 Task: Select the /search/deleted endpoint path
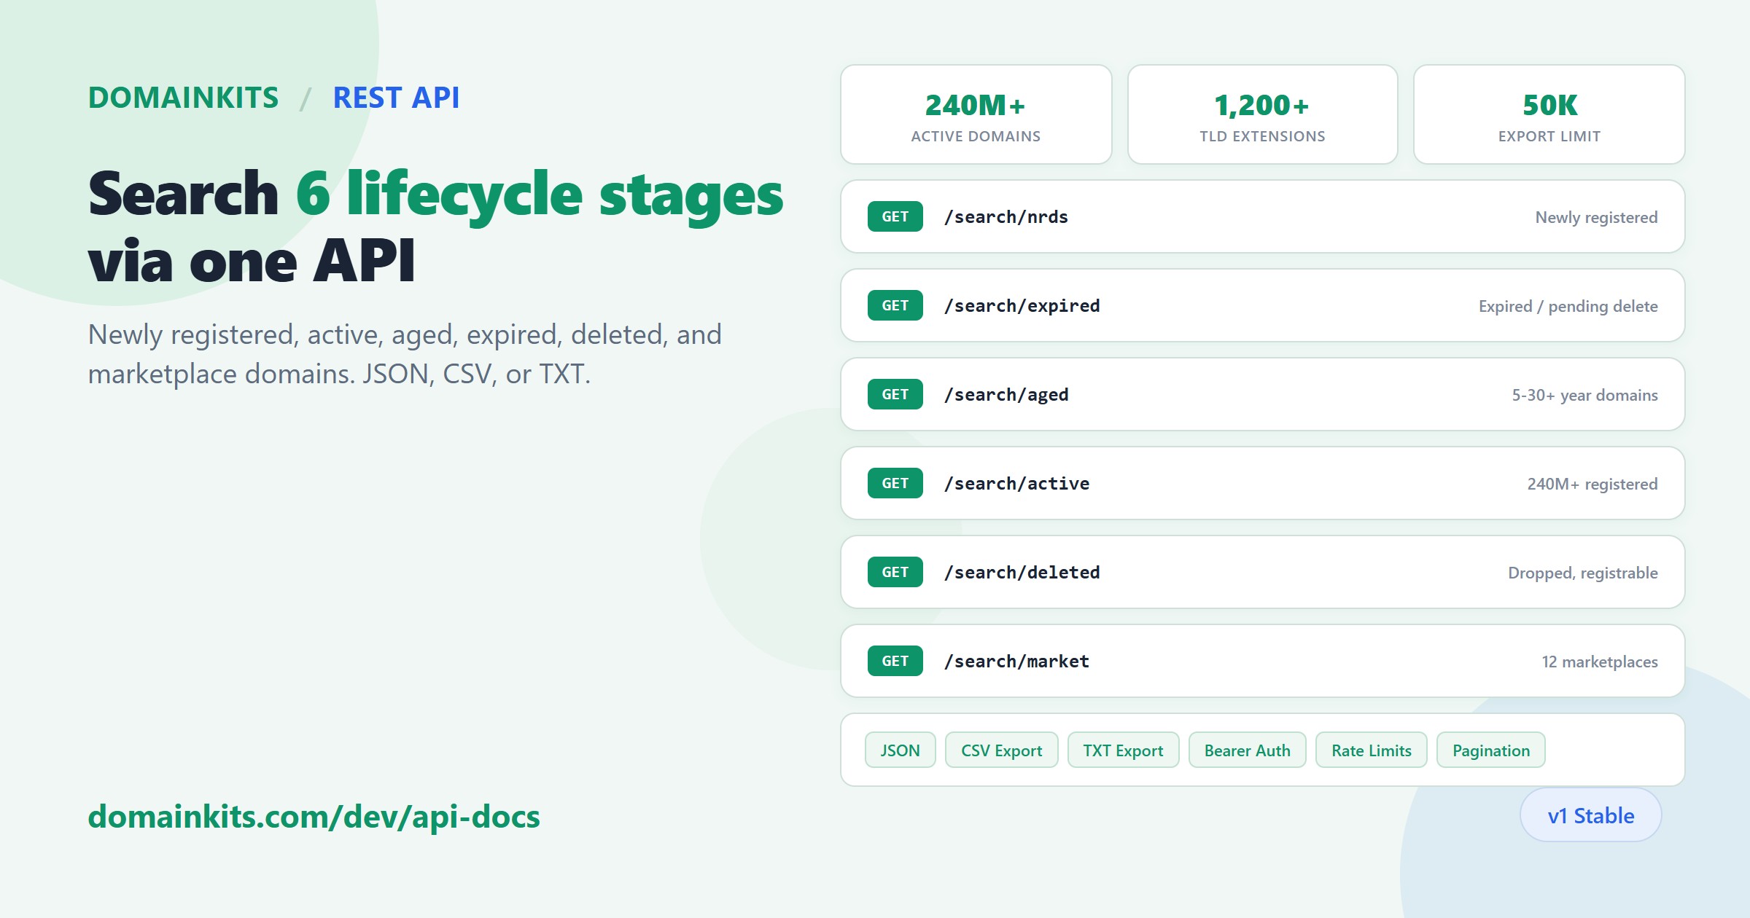(1022, 573)
